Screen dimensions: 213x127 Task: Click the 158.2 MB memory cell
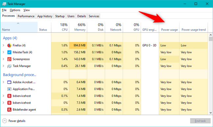point(78,52)
